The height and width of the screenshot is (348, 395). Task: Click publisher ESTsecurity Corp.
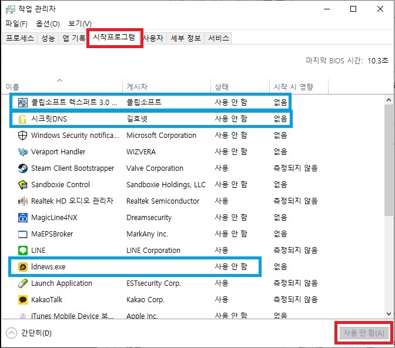pyautogui.click(x=153, y=283)
